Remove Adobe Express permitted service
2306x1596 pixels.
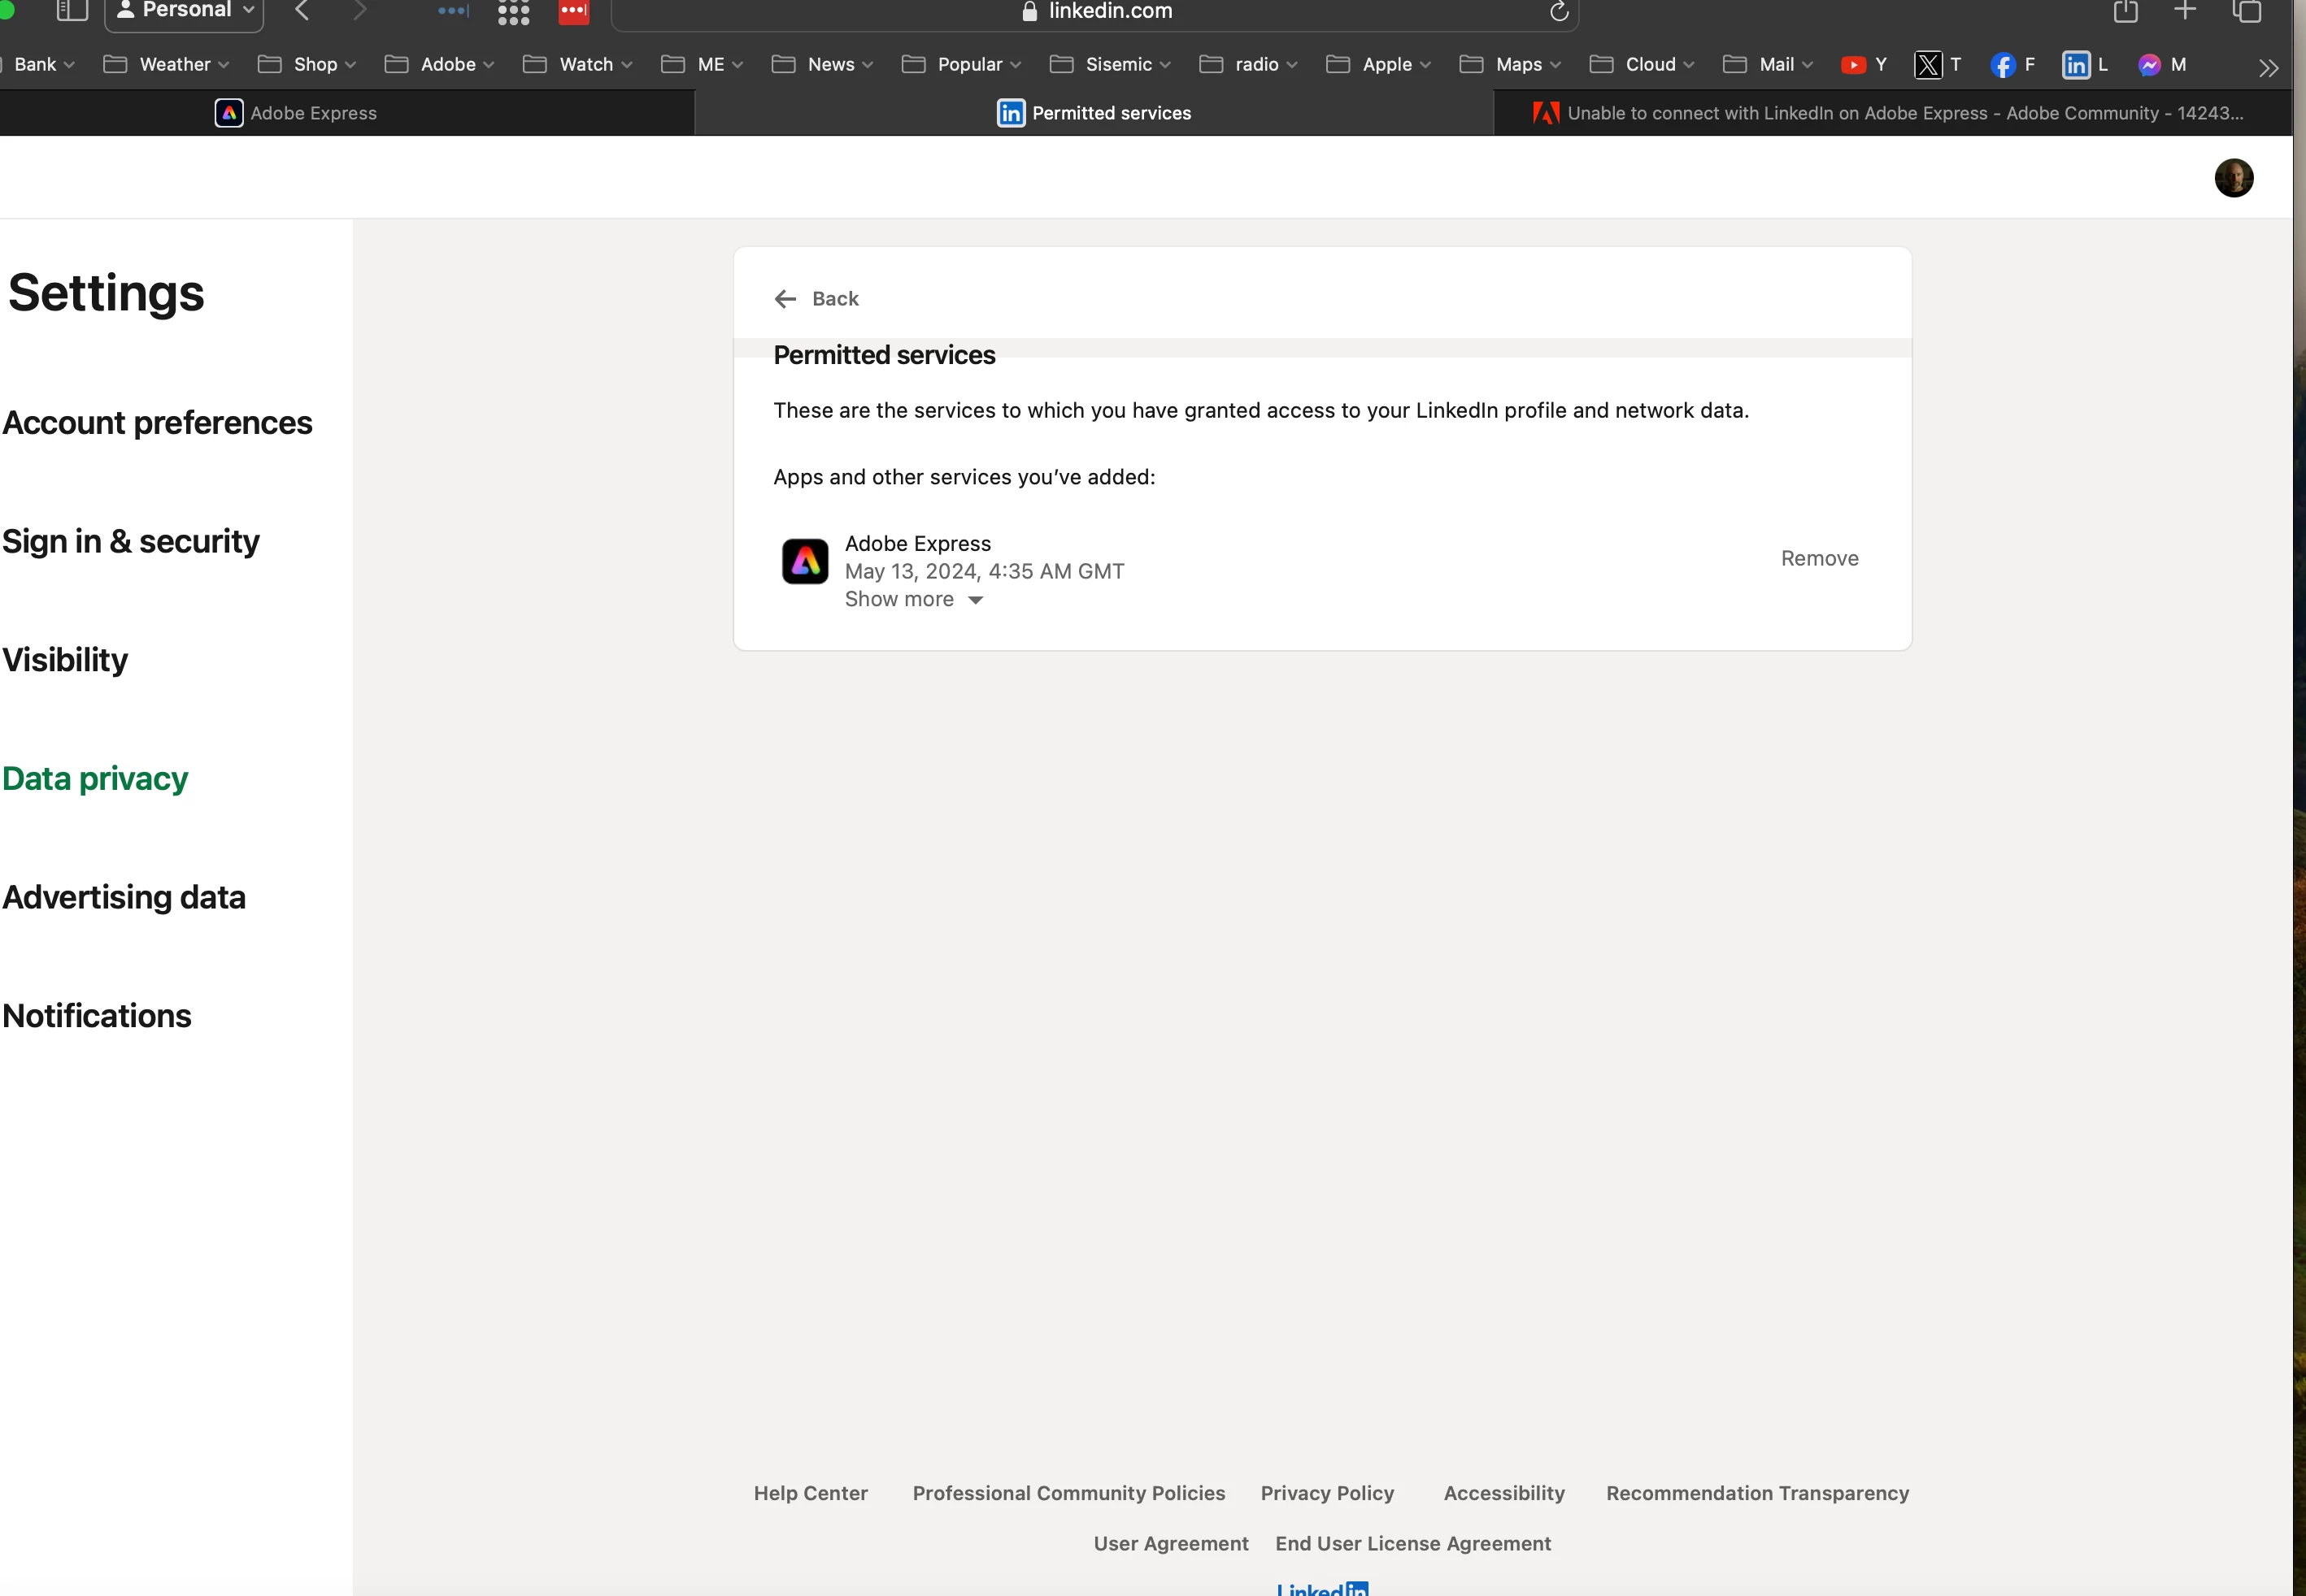coord(1819,558)
